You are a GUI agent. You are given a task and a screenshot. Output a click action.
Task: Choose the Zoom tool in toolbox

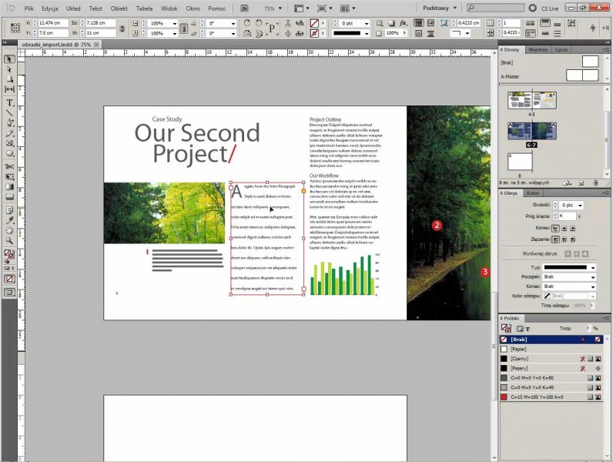coord(10,240)
